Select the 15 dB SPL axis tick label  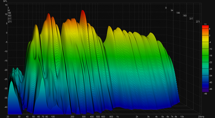point(6,5)
